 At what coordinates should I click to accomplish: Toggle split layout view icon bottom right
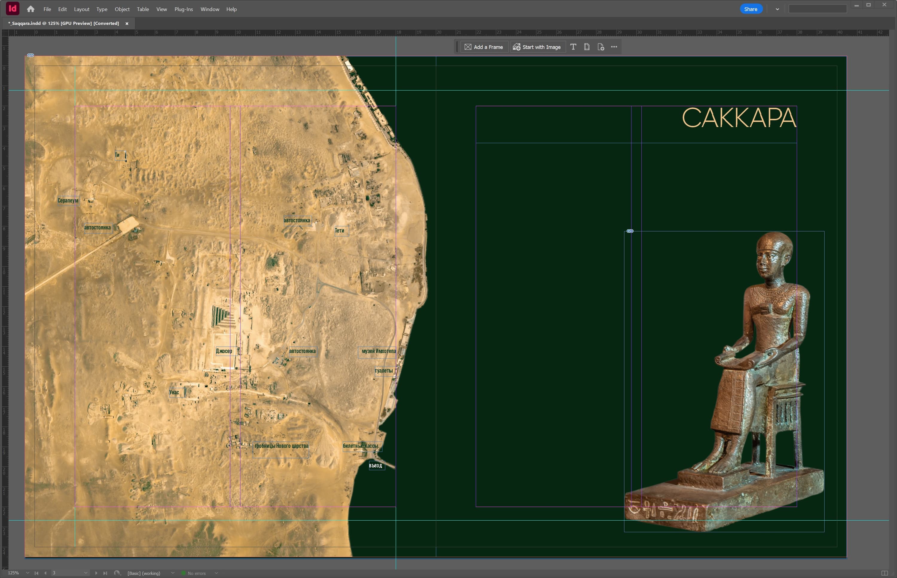884,573
